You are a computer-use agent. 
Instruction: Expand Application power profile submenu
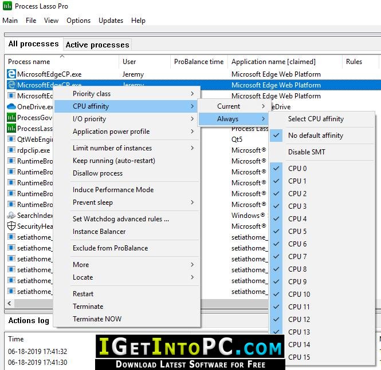tap(127, 132)
